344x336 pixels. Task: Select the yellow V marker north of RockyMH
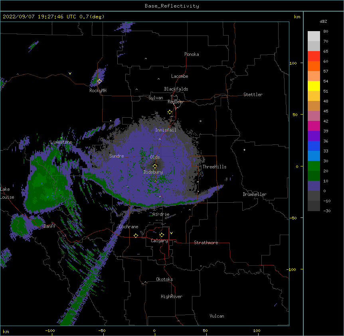click(x=70, y=73)
